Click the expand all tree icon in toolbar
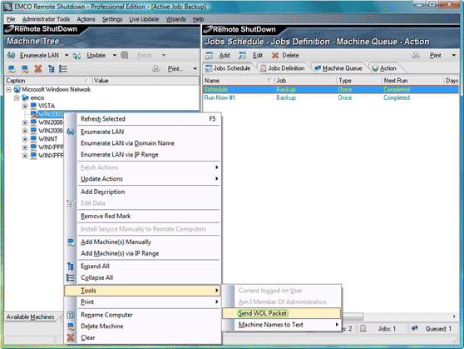Screen dimensions: 464x349 click(52, 69)
